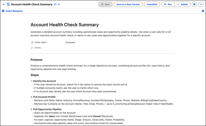Click the 'Identify the Account' step title
206x126 pixels.
click(44, 81)
